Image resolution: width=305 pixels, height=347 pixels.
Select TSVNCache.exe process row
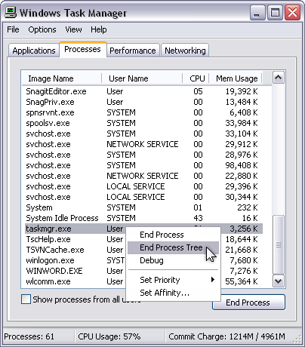(75, 250)
